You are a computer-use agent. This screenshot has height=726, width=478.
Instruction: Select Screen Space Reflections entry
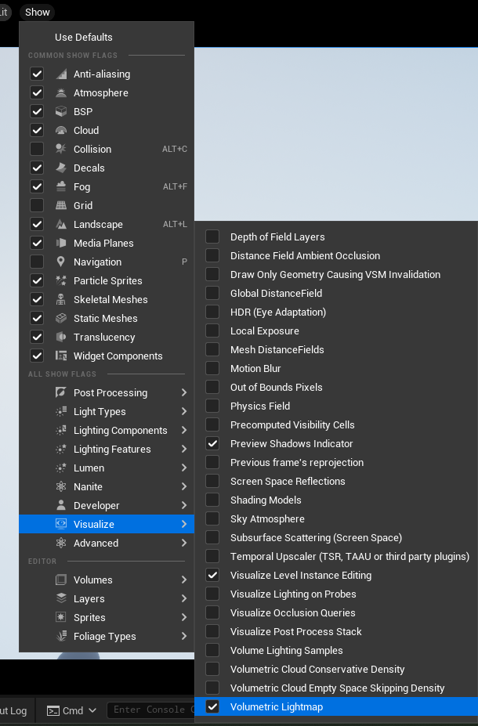coord(336,482)
